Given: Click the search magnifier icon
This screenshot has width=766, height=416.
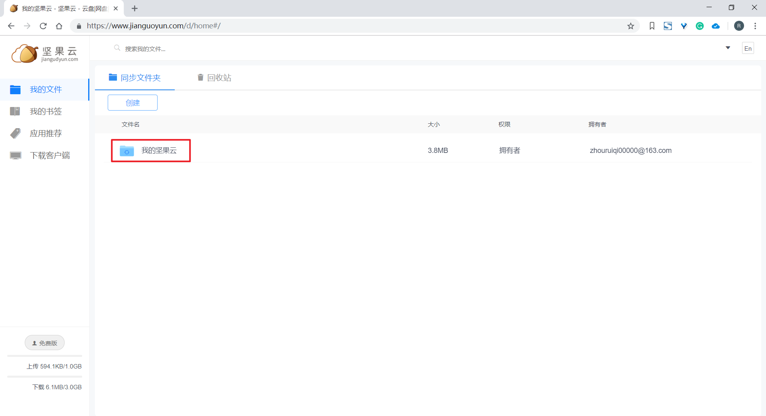Looking at the screenshot, I should pyautogui.click(x=117, y=48).
